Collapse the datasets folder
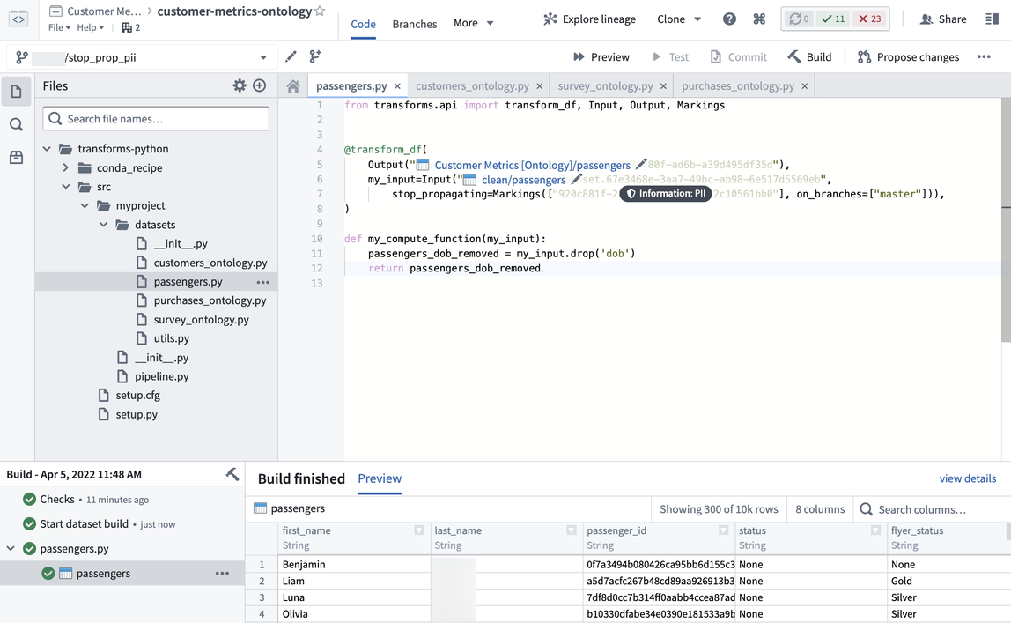Image resolution: width=1011 pixels, height=623 pixels. (104, 225)
